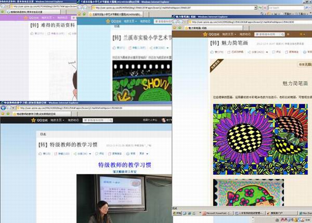Open address bar dropdown in 兰溪市实验小学 IE window
Screen dimensions: 312x223
256,8
